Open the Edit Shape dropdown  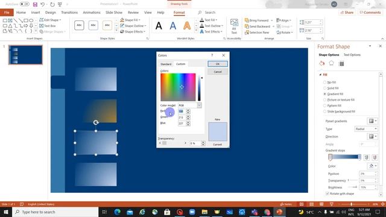point(50,20)
